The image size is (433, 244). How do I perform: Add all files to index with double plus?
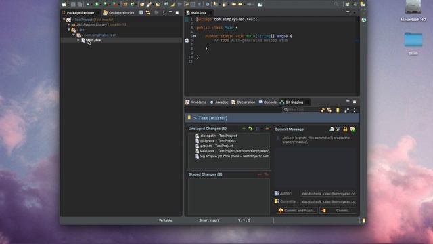[x=250, y=129]
